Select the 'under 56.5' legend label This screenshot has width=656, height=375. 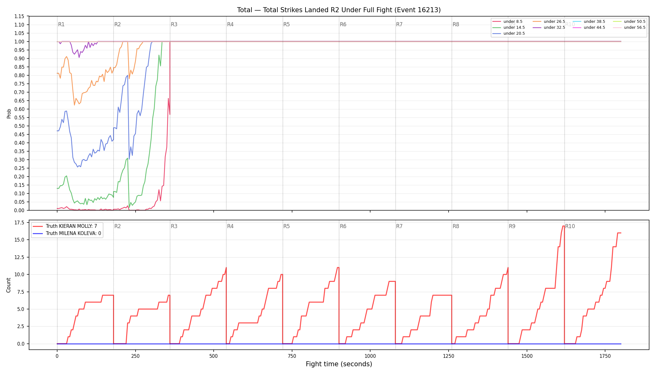point(635,27)
